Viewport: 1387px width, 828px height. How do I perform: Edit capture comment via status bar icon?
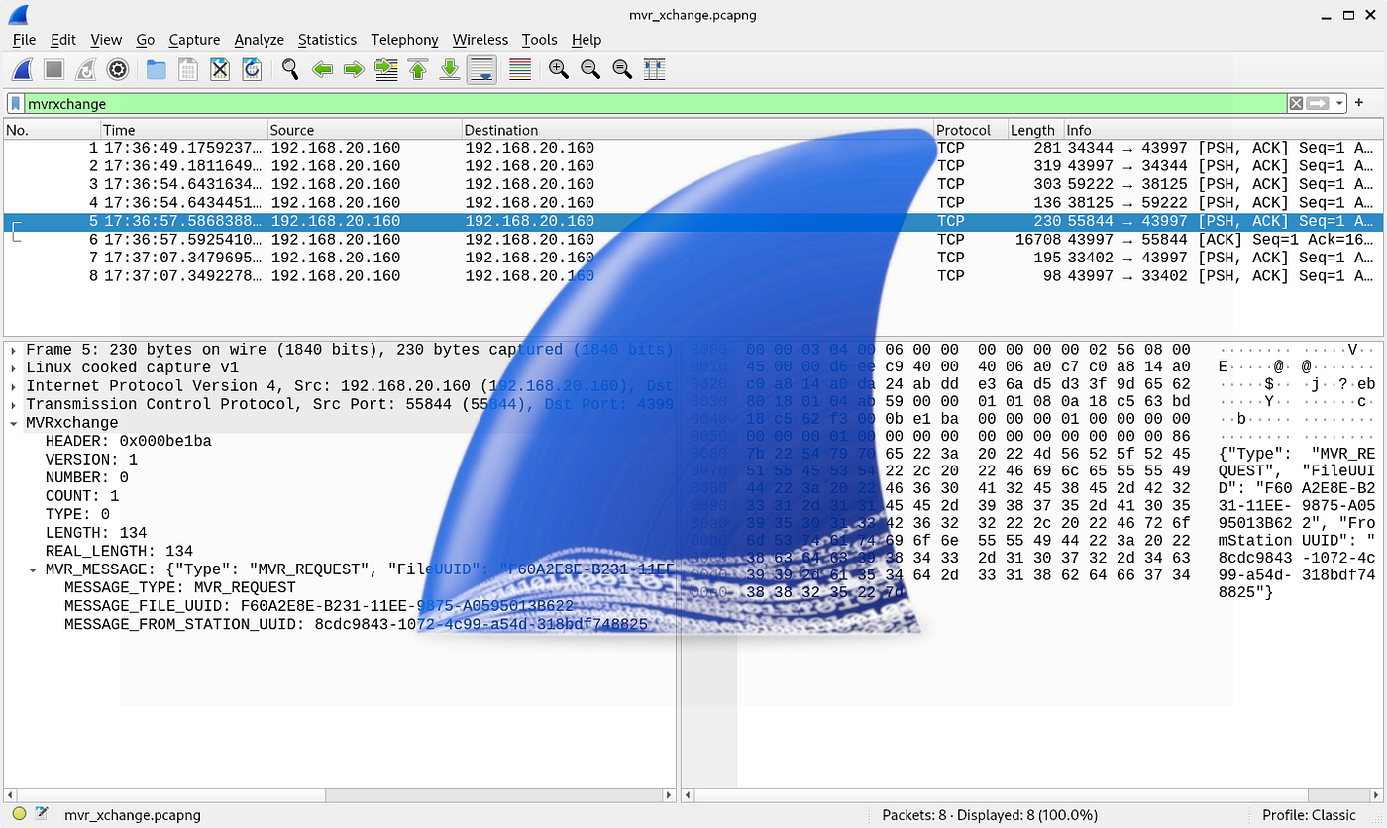click(x=40, y=815)
